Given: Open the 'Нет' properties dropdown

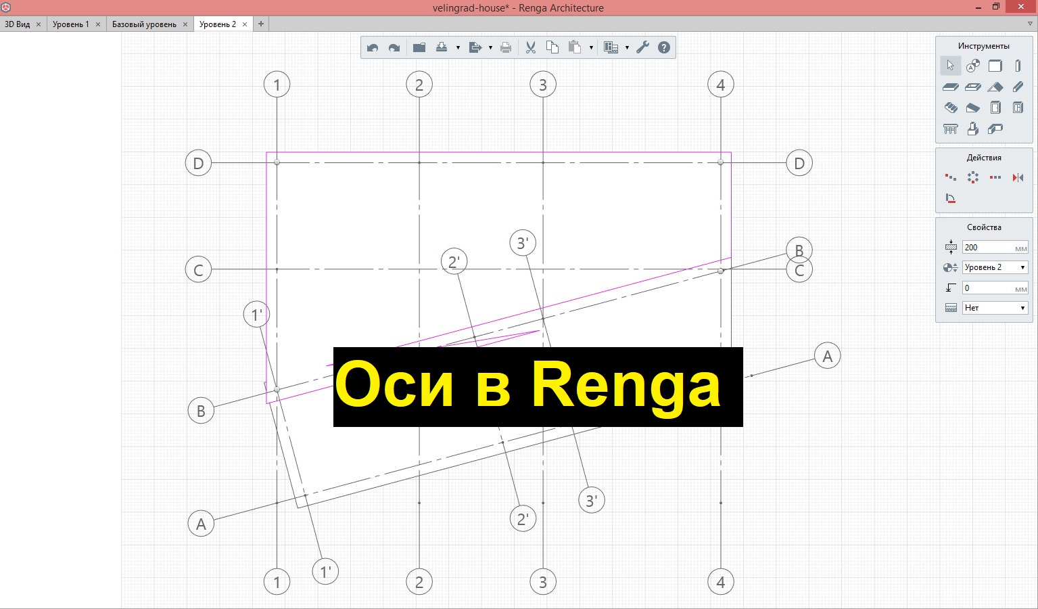Looking at the screenshot, I should 995,308.
